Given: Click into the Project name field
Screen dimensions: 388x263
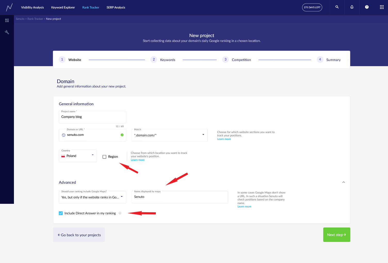Looking at the screenshot, I should click(x=92, y=117).
